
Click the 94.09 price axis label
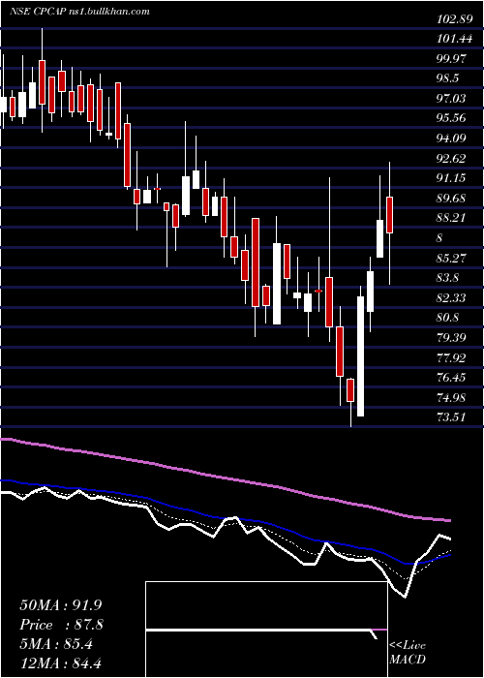tap(451, 139)
